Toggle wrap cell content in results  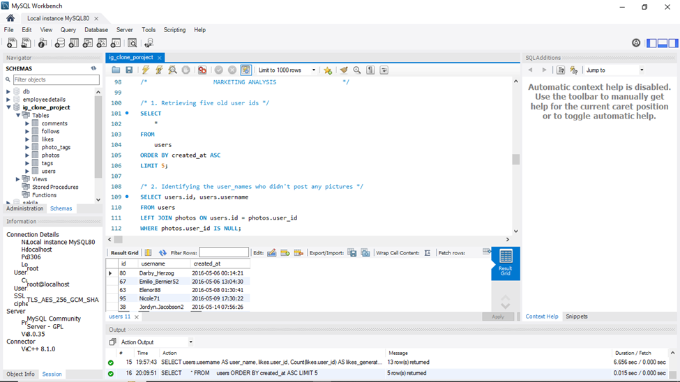[428, 253]
